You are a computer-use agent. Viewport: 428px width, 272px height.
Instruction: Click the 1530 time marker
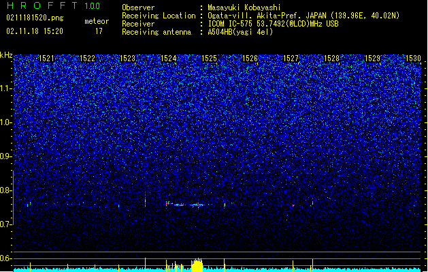(x=413, y=58)
